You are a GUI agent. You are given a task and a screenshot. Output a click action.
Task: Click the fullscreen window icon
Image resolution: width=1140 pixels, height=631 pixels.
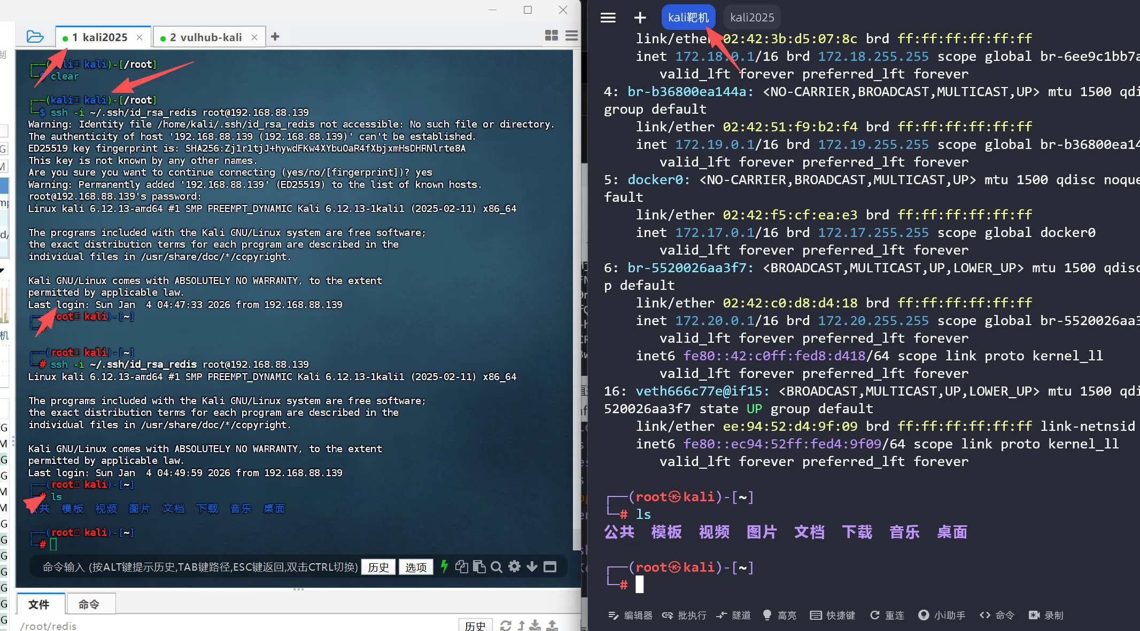coord(550,566)
